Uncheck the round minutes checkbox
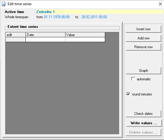This screenshot has width=164, height=140. pos(128,94)
